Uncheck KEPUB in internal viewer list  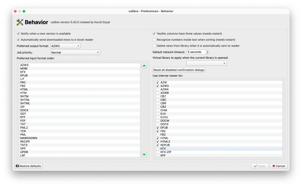point(157,145)
